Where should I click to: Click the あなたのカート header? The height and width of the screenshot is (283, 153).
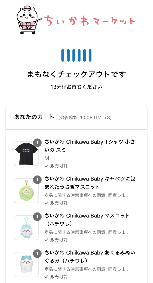coord(34,117)
